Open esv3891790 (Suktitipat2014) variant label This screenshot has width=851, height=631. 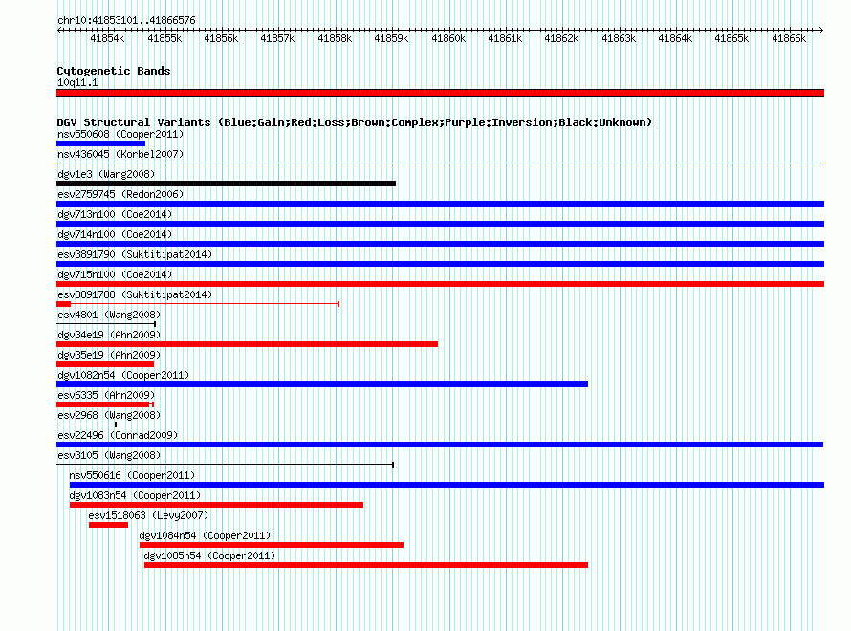[135, 254]
